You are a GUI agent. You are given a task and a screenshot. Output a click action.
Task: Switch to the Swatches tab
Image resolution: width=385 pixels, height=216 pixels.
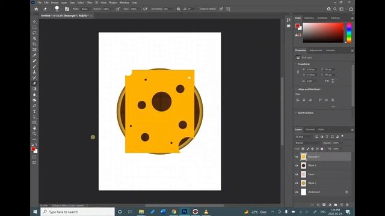click(309, 18)
